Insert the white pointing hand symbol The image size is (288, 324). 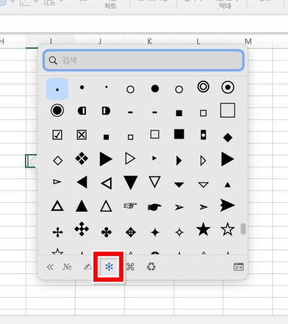tap(131, 206)
